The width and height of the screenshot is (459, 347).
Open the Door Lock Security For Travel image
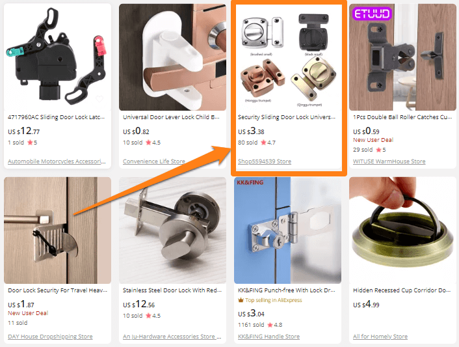[57, 230]
